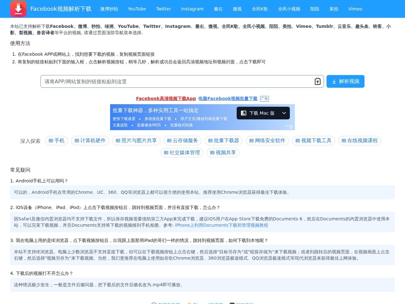Open the 在线视频课程 explore chip
405x304 pixels.
click(360, 141)
